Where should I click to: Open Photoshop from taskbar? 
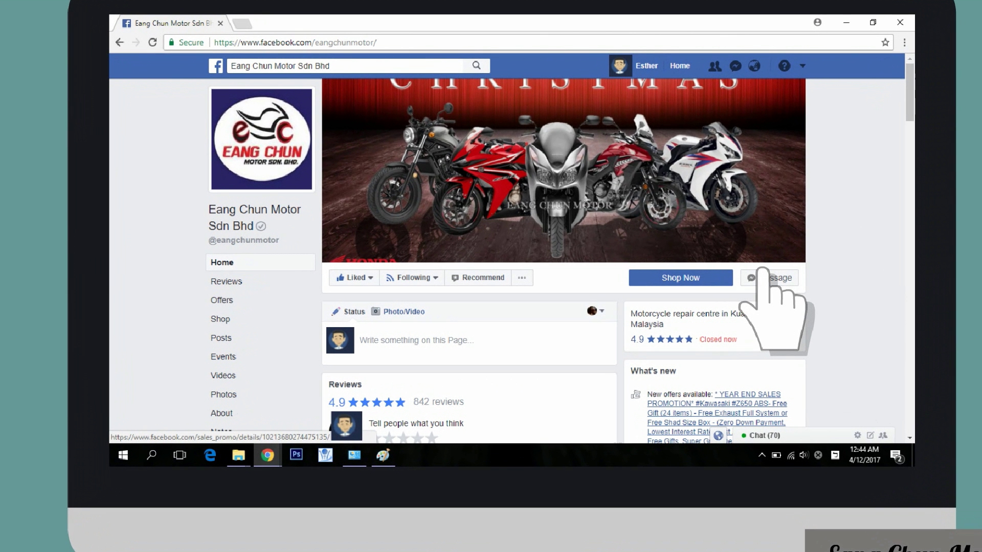(296, 455)
